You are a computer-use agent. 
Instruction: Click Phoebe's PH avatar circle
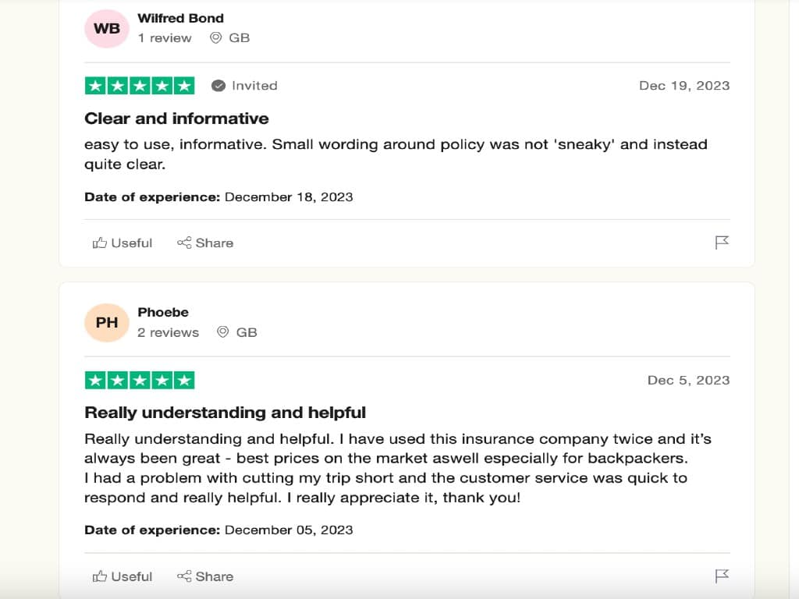(x=107, y=322)
